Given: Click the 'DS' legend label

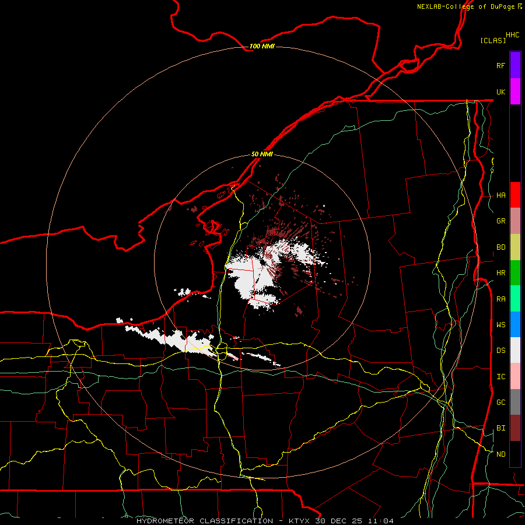Looking at the screenshot, I should click(501, 351).
